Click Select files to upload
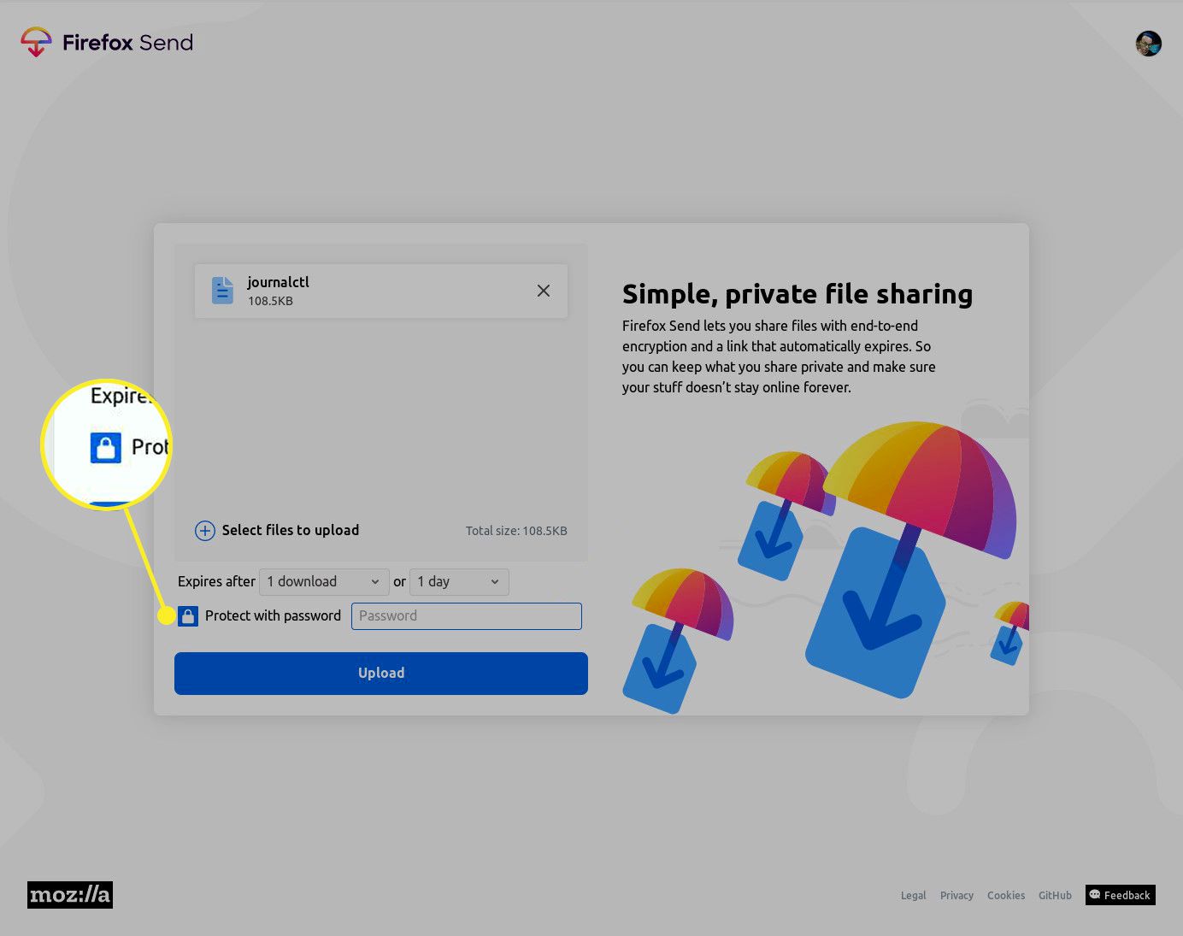The image size is (1183, 936). click(x=291, y=530)
